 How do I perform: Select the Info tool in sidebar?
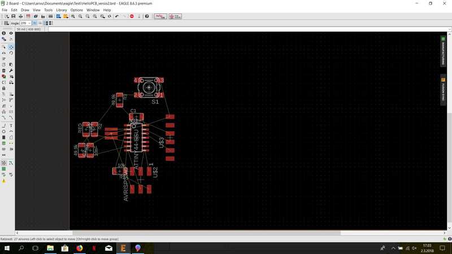coord(4,33)
